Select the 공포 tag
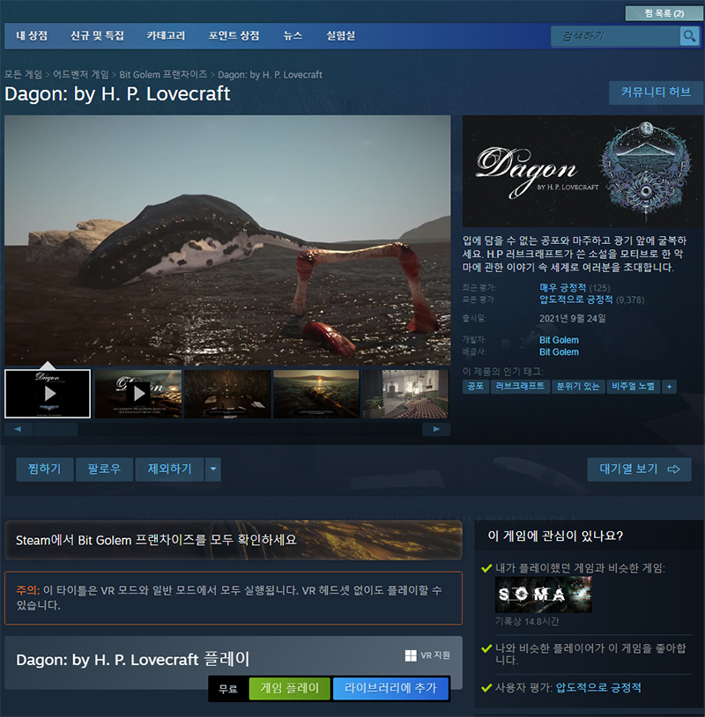The width and height of the screenshot is (705, 717). tap(475, 387)
